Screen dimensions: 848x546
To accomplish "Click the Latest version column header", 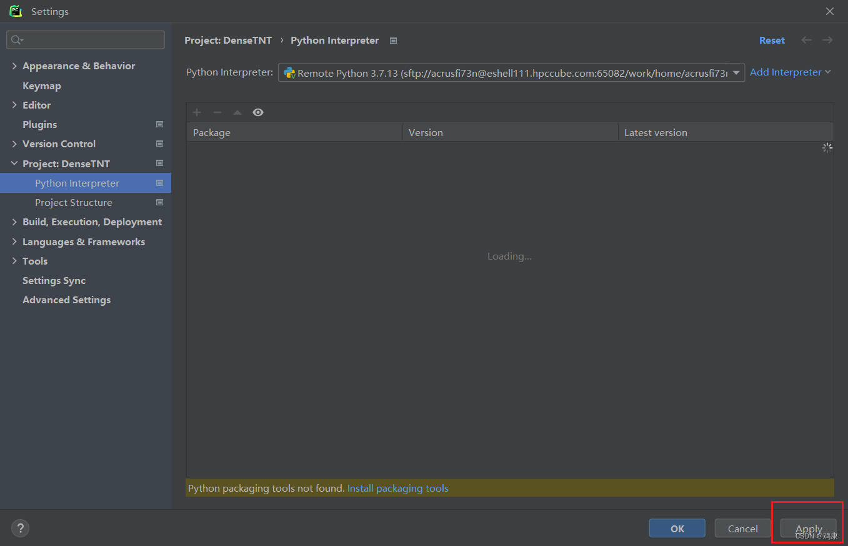I will coord(726,132).
